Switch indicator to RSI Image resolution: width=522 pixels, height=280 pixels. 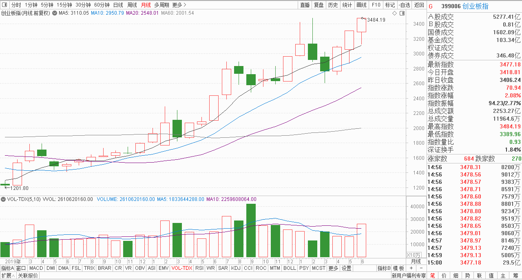click(199, 268)
